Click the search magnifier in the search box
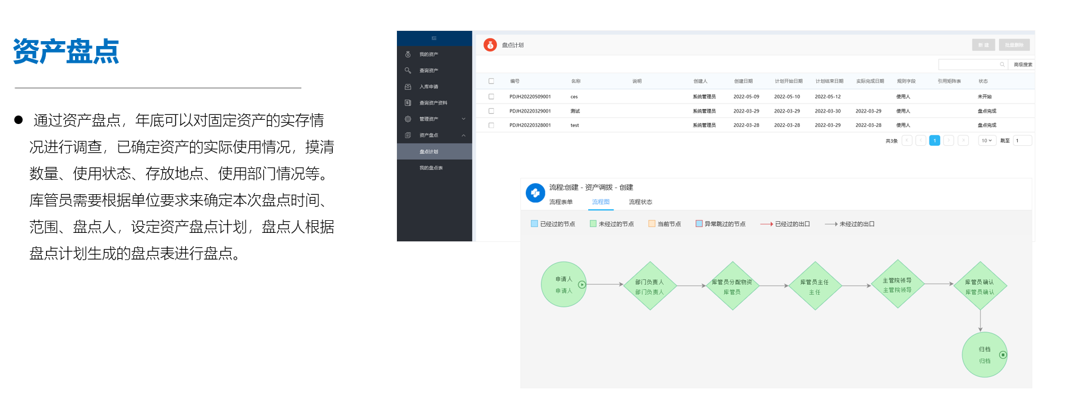Screen dimensions: 1068x395 tap(1002, 65)
